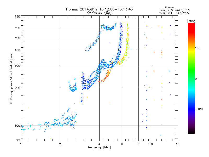Click the '[deg]' colorbar unit label

pyautogui.click(x=192, y=21)
